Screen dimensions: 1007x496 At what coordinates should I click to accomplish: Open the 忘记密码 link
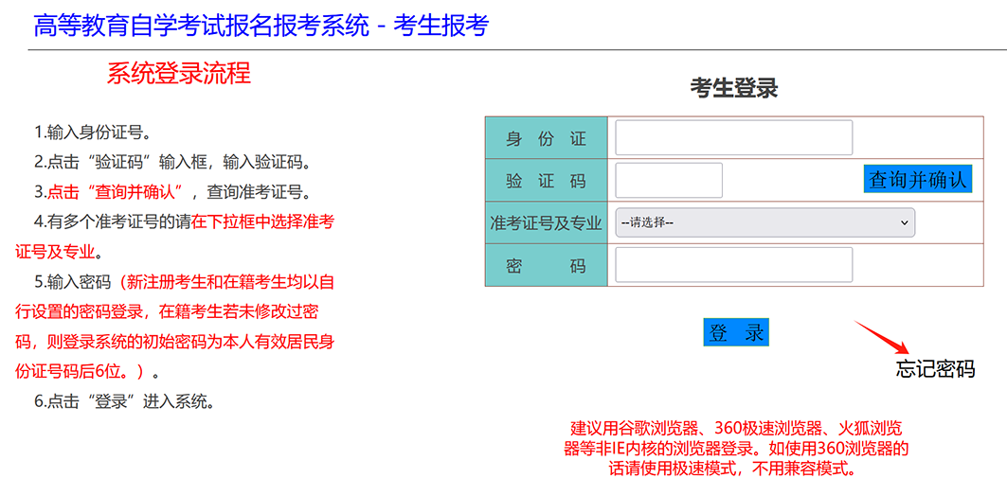point(935,369)
